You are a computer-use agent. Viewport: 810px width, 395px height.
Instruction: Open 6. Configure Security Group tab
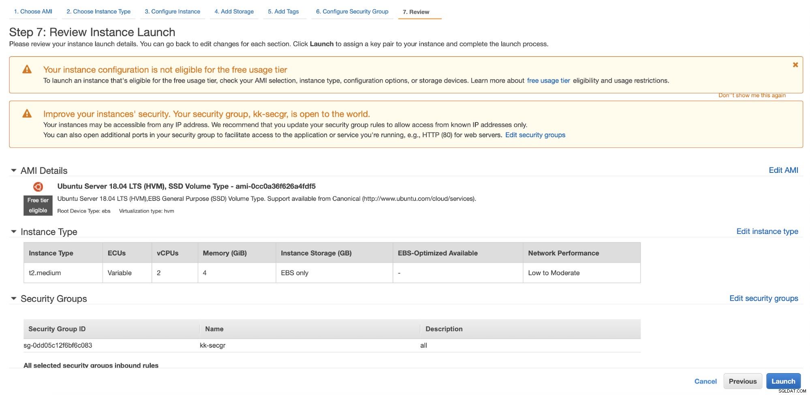352,12
